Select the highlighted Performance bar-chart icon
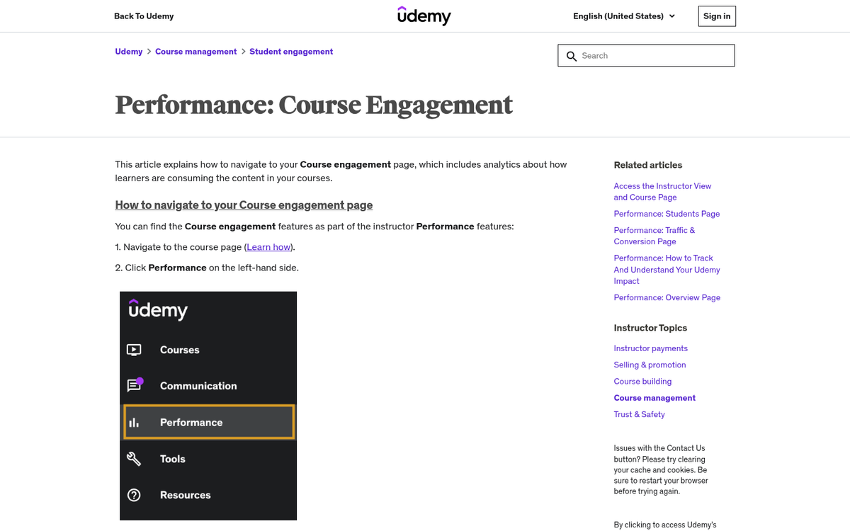 click(135, 422)
